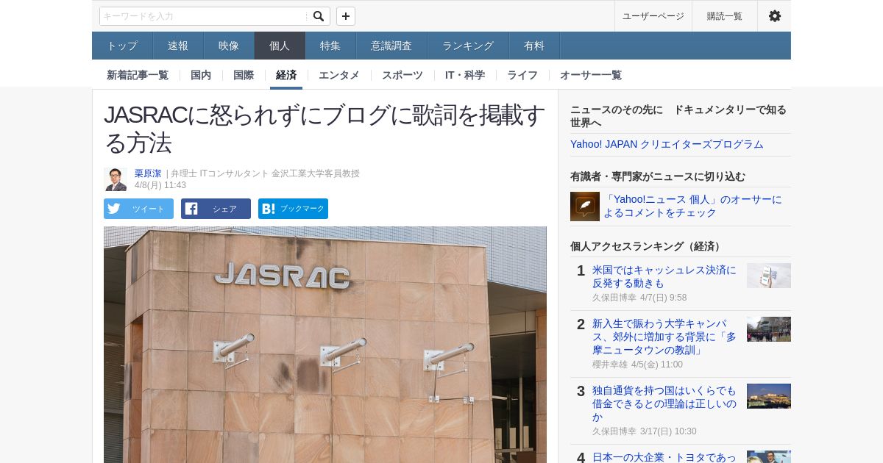Go to the トップ tab
883x463 pixels.
coord(122,46)
